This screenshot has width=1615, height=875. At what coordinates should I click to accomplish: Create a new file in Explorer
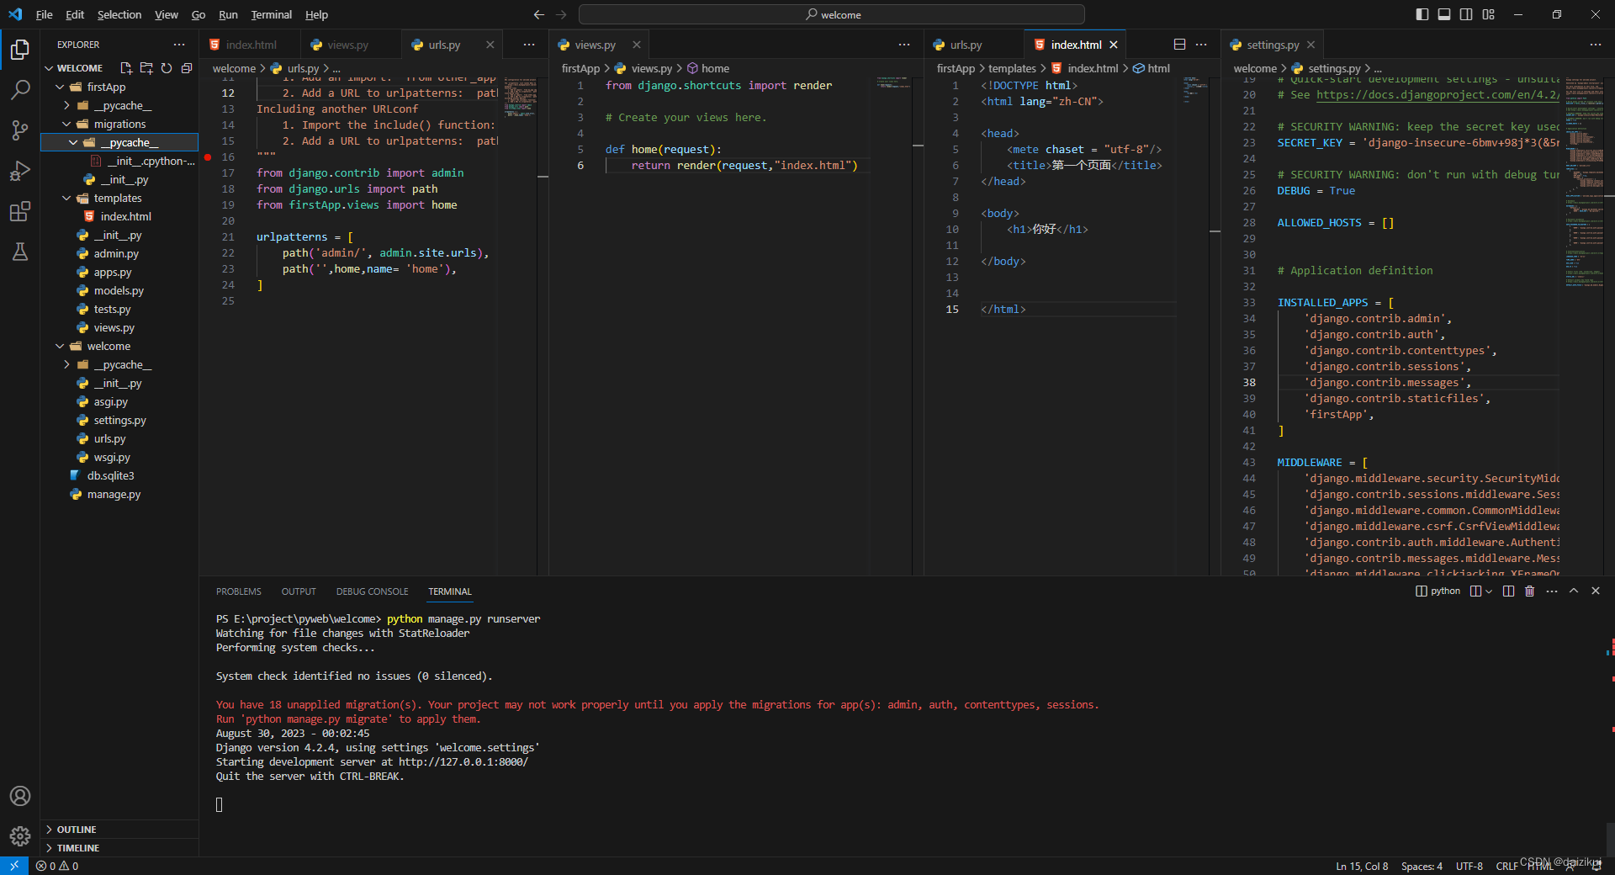point(125,68)
